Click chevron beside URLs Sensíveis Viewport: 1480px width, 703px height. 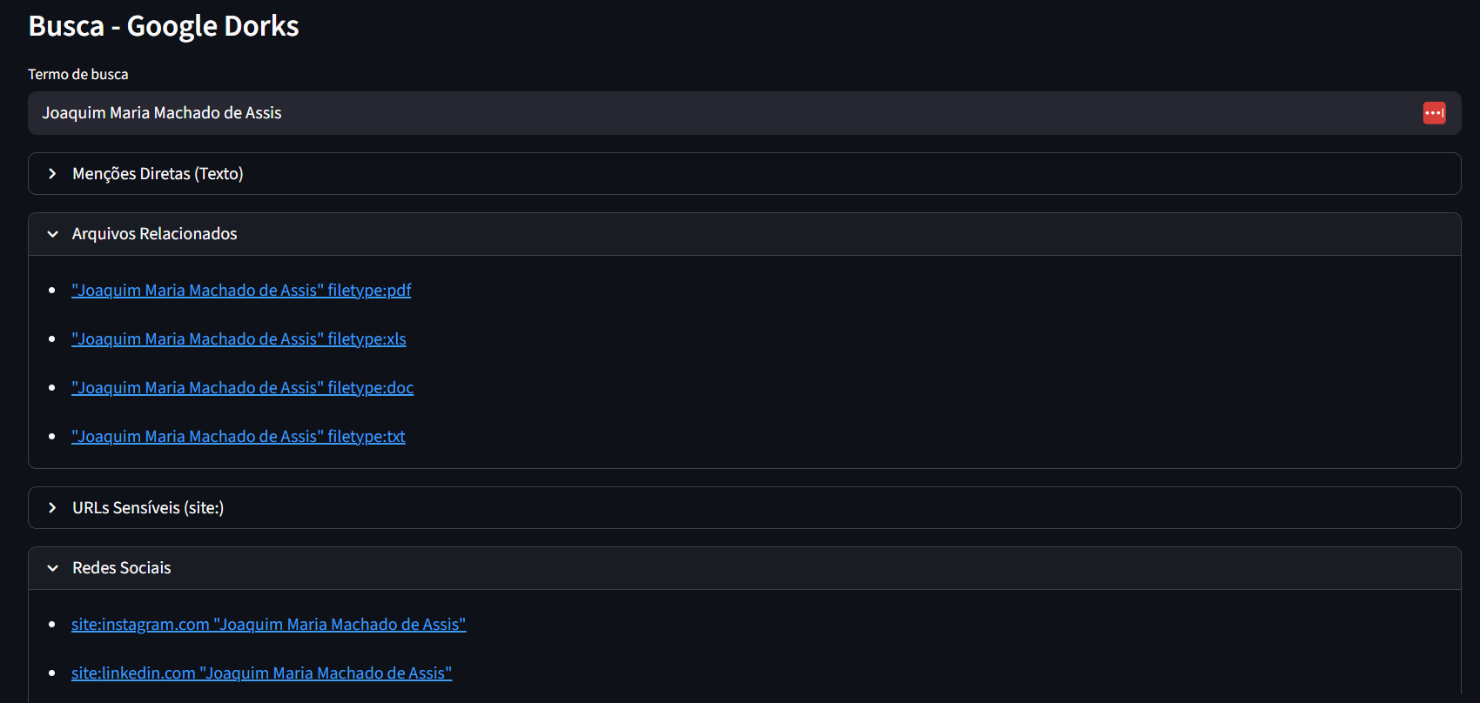pyautogui.click(x=53, y=508)
